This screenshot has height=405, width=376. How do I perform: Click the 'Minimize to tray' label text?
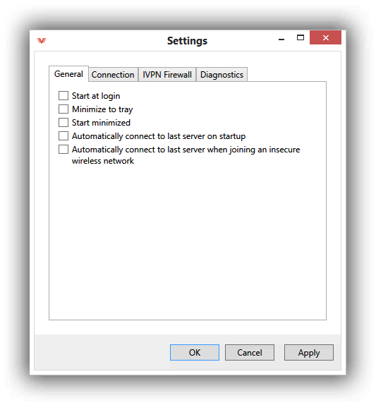click(102, 109)
